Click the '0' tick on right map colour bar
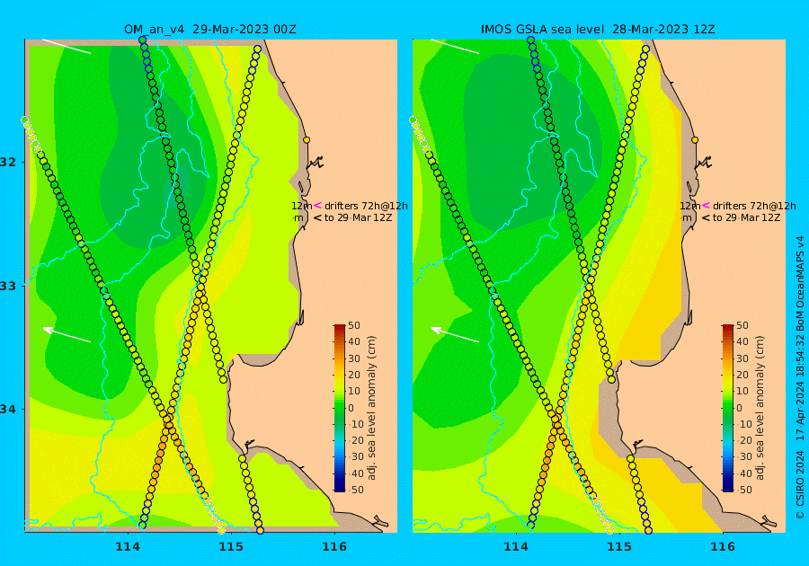 click(x=740, y=408)
